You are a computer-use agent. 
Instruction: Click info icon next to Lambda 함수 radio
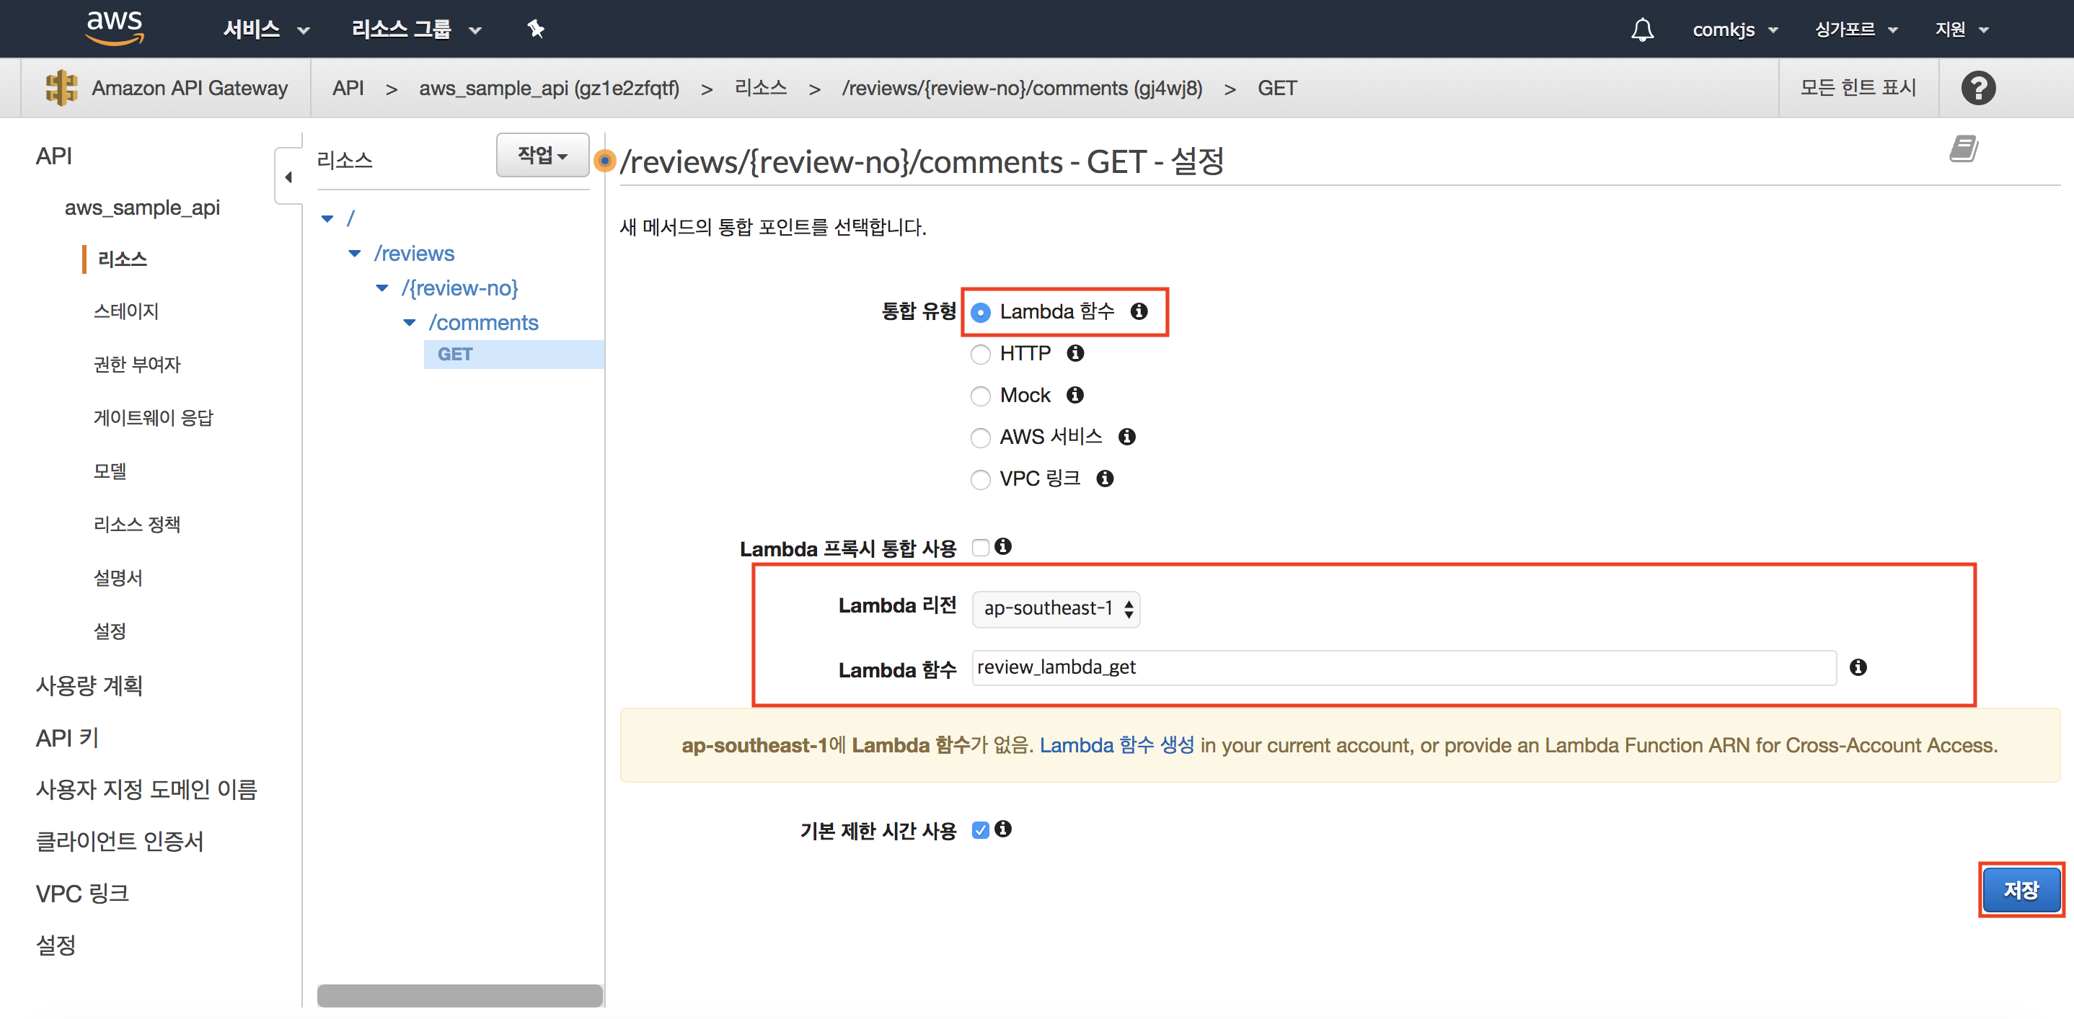(x=1139, y=311)
